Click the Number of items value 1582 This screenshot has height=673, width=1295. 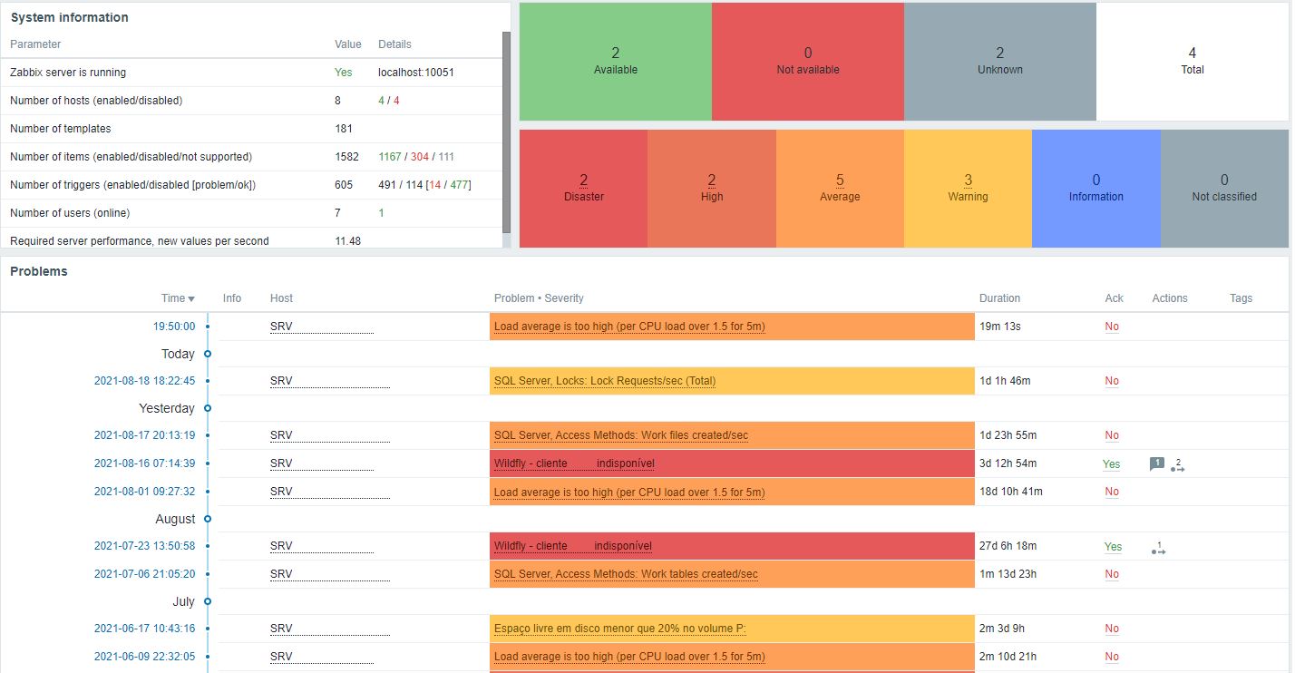pos(346,157)
